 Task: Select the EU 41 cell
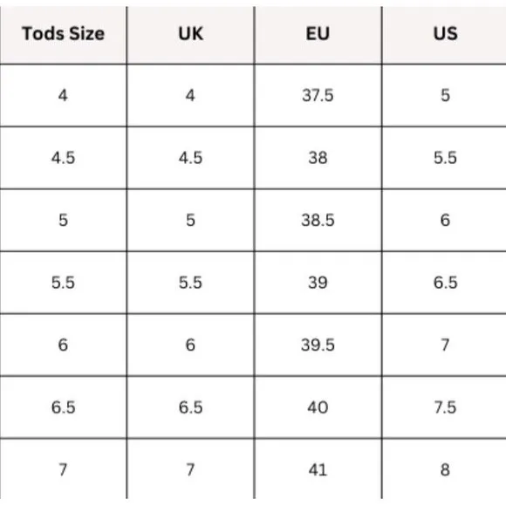tap(318, 469)
